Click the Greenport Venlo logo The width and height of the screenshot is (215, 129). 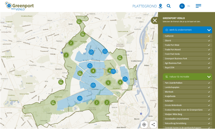coord(19,6)
